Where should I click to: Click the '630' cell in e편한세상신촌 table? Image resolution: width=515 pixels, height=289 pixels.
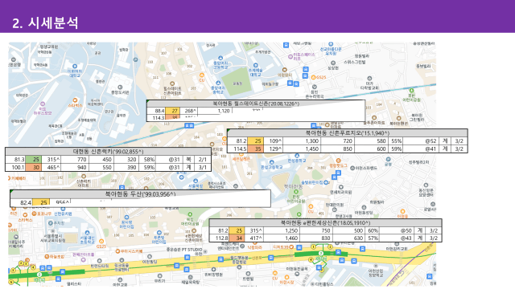click(x=348, y=238)
